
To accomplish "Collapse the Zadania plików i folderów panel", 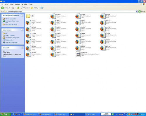I will click(x=22, y=15).
